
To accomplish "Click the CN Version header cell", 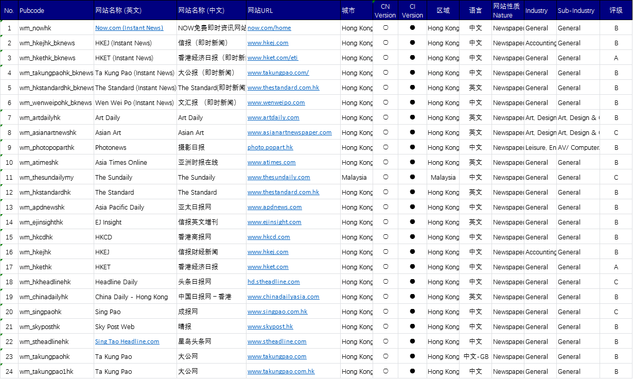I will coord(385,10).
